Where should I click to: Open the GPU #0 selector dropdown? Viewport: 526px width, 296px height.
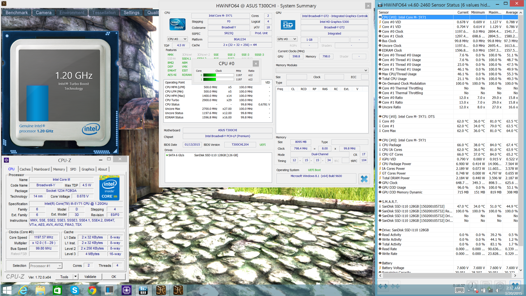(287, 39)
